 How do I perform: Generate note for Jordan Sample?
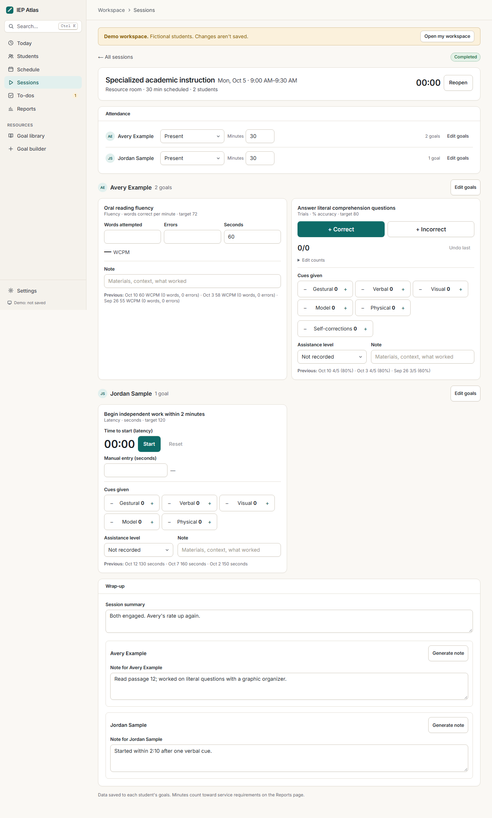(448, 725)
